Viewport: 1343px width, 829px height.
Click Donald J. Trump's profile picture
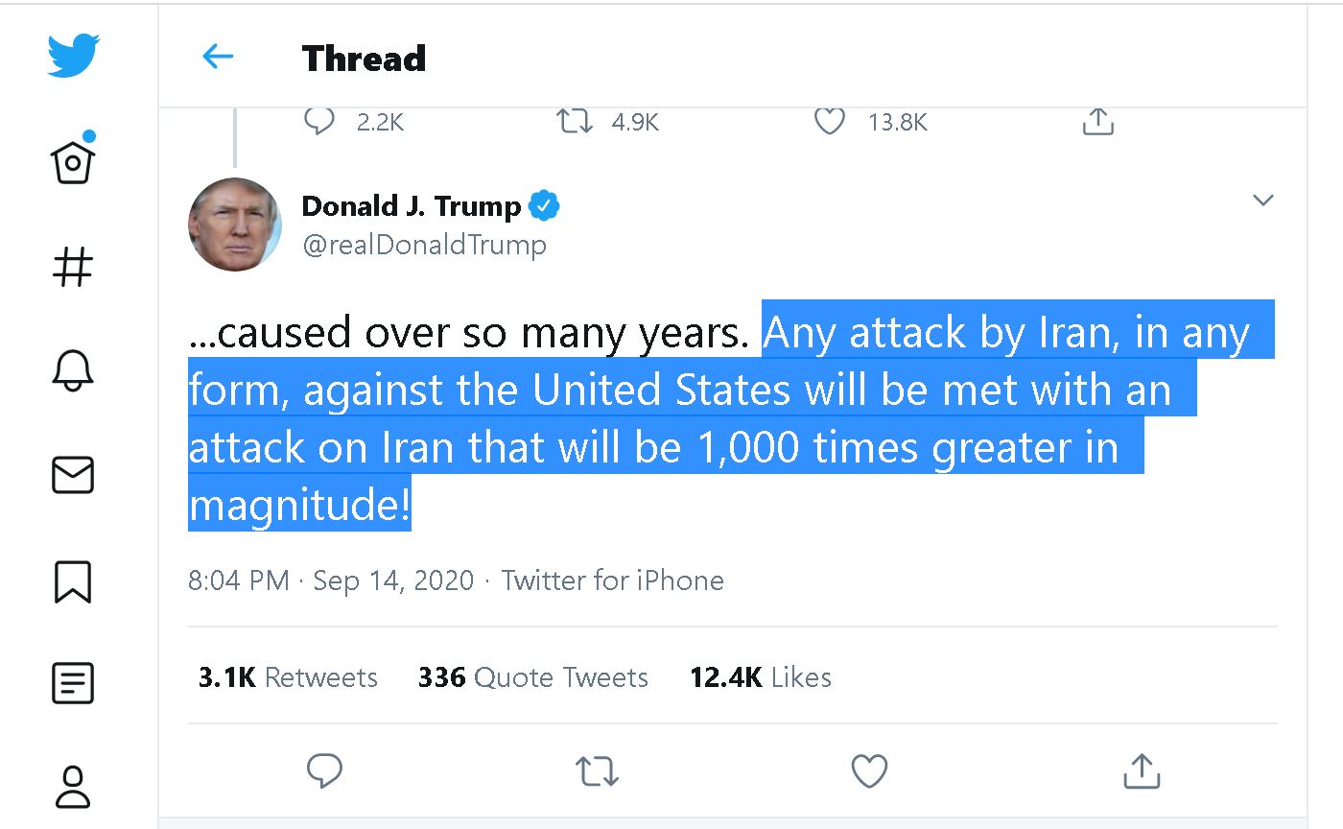click(x=234, y=225)
